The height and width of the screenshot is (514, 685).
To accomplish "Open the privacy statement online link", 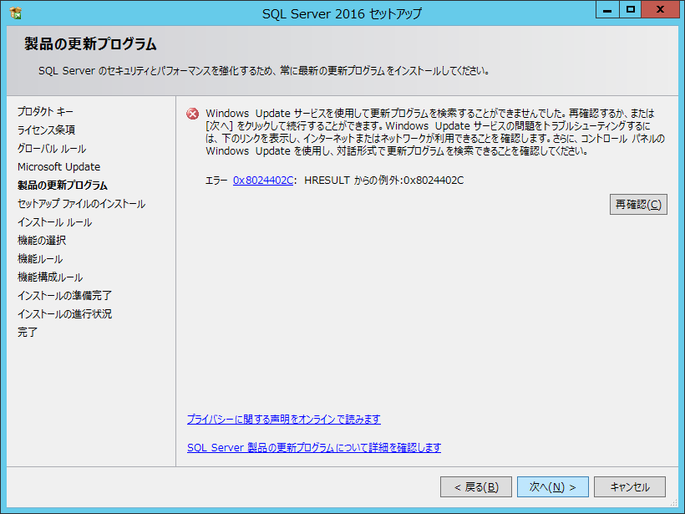I will [x=283, y=419].
